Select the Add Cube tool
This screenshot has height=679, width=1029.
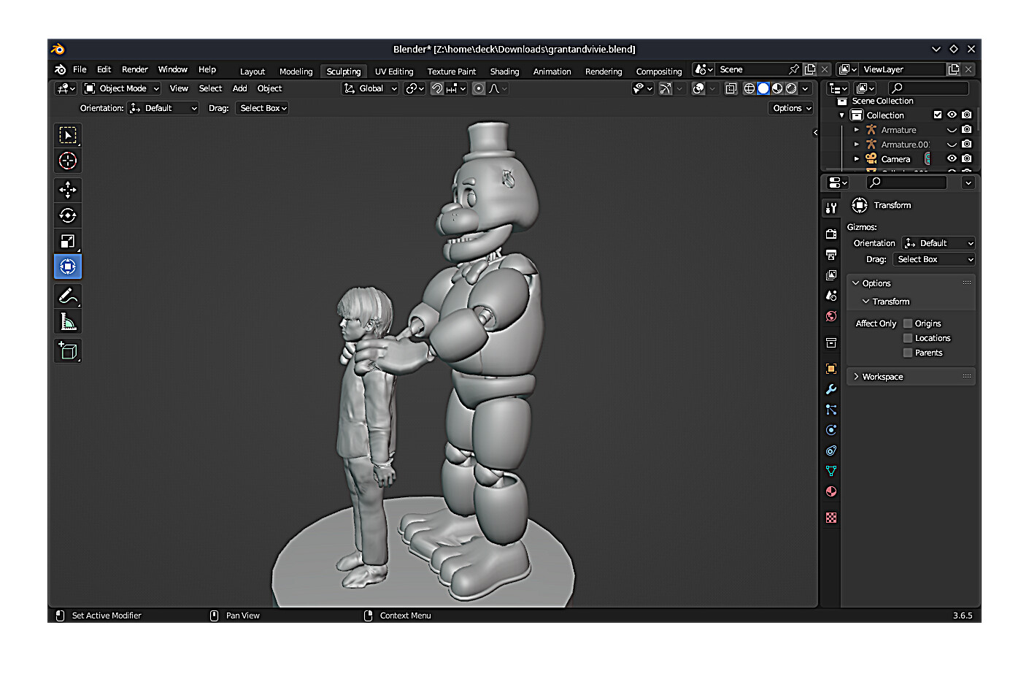tap(68, 351)
